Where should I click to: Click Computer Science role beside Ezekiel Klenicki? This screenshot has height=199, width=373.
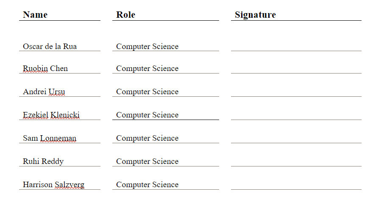tap(147, 115)
